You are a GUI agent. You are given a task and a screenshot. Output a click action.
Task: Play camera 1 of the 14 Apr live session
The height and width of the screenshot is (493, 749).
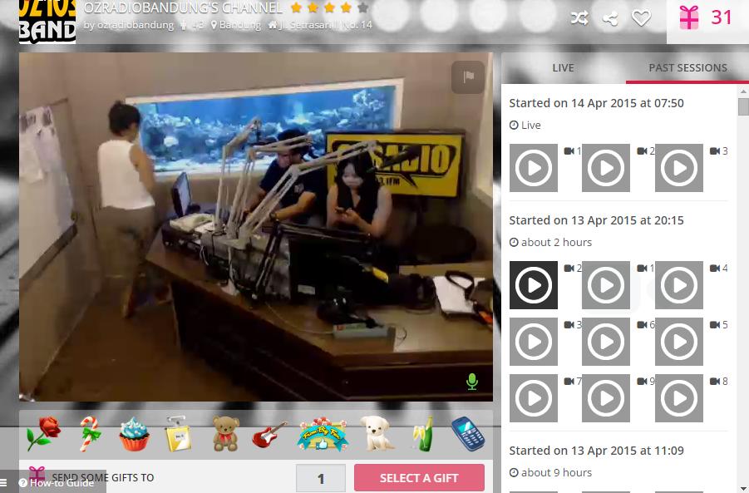click(534, 168)
